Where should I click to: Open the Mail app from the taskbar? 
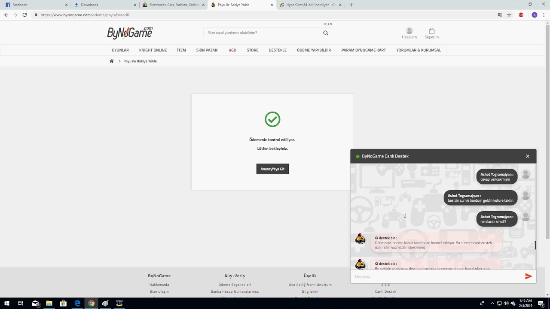[x=36, y=303]
